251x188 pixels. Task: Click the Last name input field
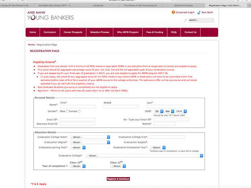pos(164,107)
